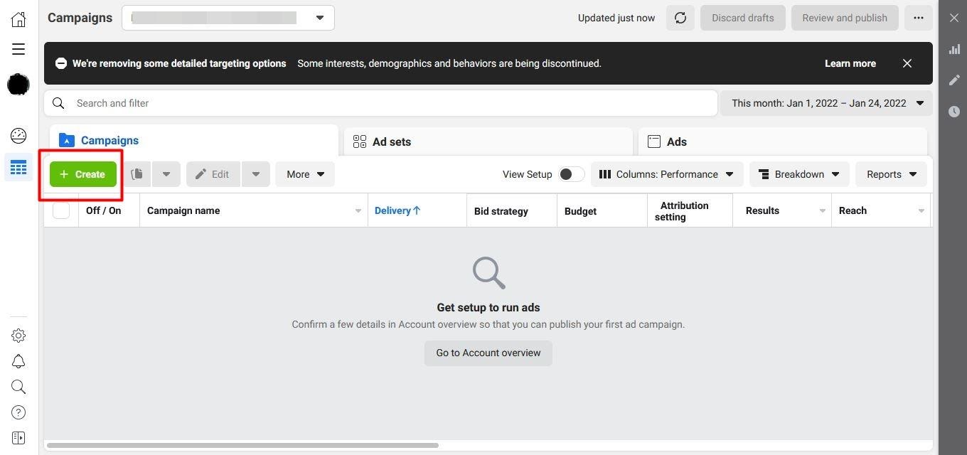Select the Campaigns table grid icon
Image resolution: width=967 pixels, height=455 pixels.
pos(18,168)
